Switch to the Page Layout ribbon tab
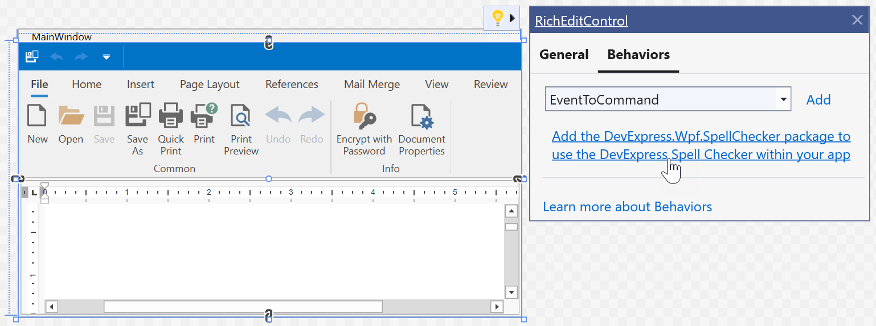This screenshot has width=876, height=326. [210, 85]
